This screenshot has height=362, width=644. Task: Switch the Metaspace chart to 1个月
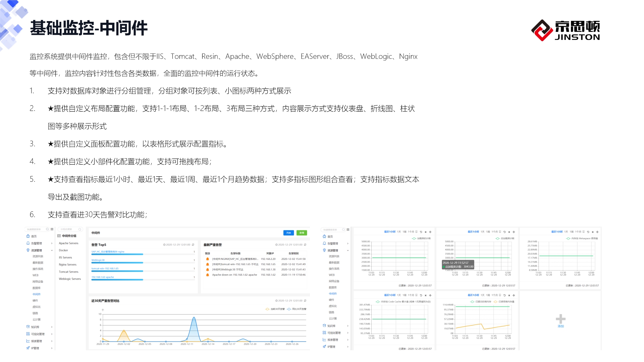[x=578, y=232]
